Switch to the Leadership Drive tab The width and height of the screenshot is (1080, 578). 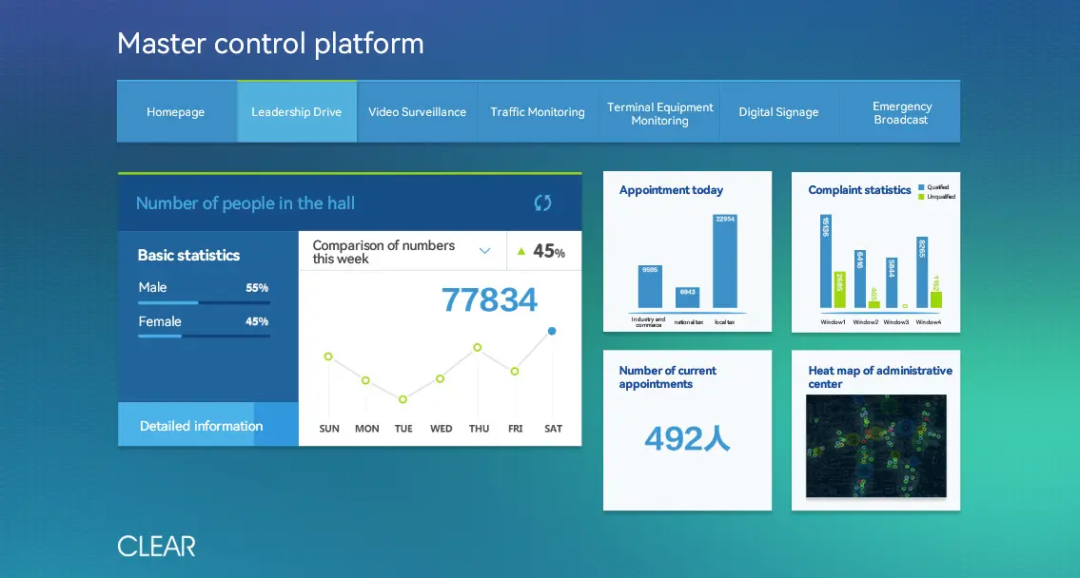(296, 112)
